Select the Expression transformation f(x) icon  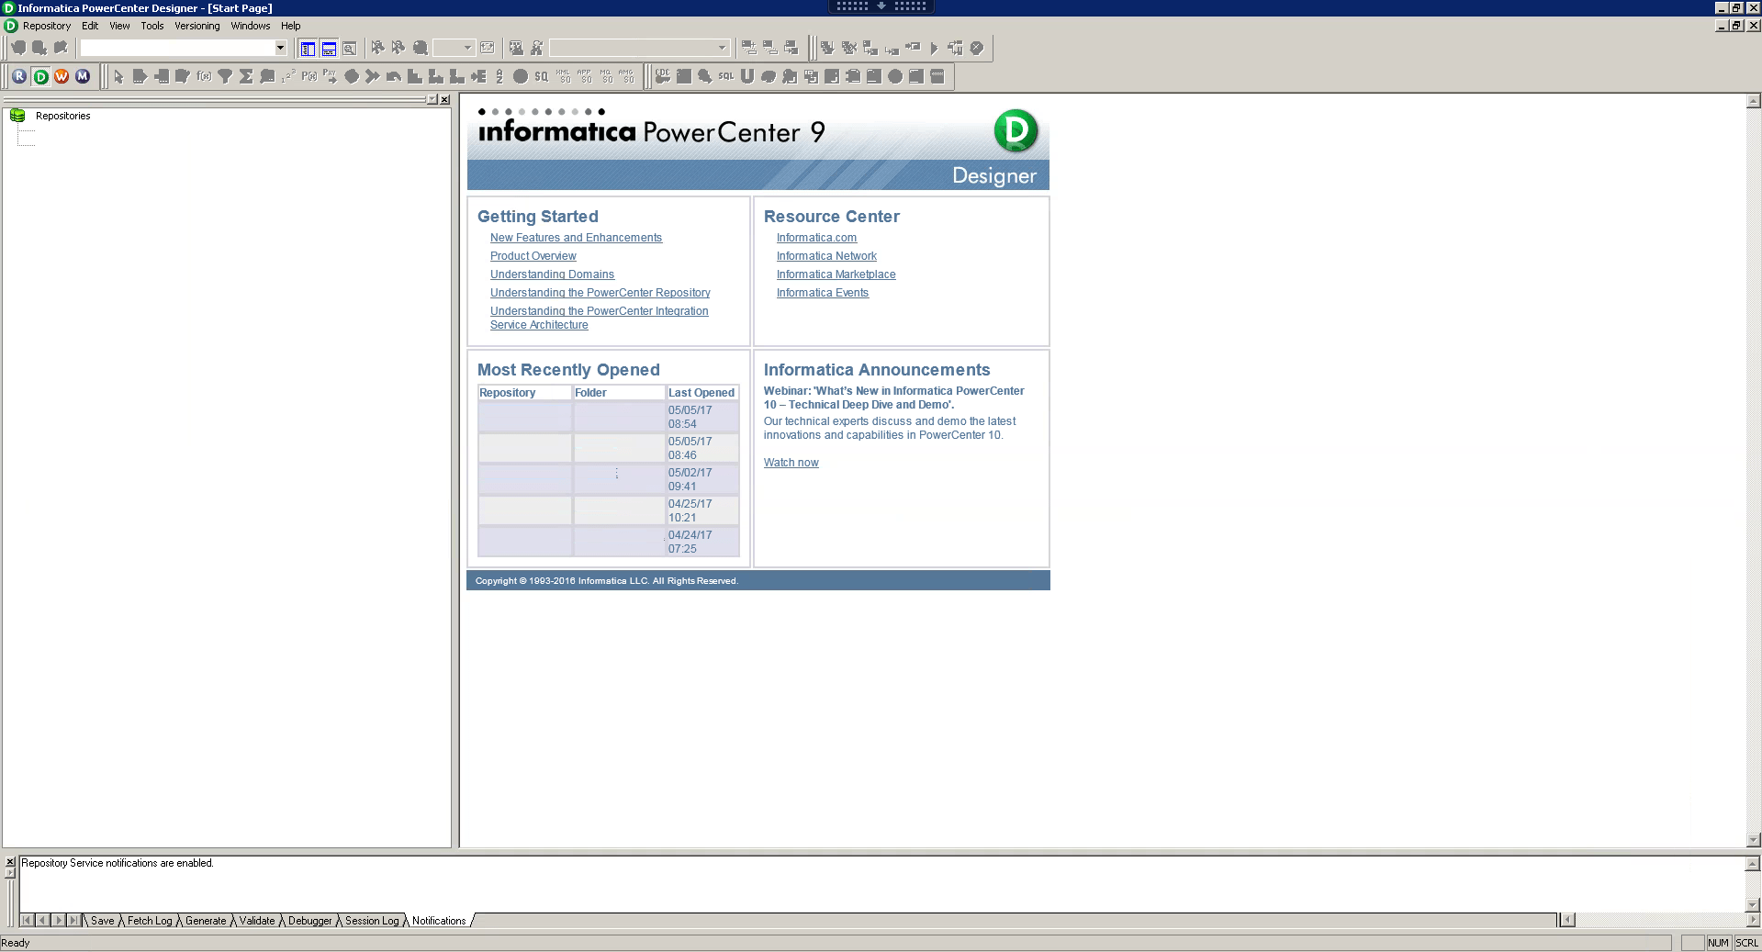pyautogui.click(x=203, y=77)
